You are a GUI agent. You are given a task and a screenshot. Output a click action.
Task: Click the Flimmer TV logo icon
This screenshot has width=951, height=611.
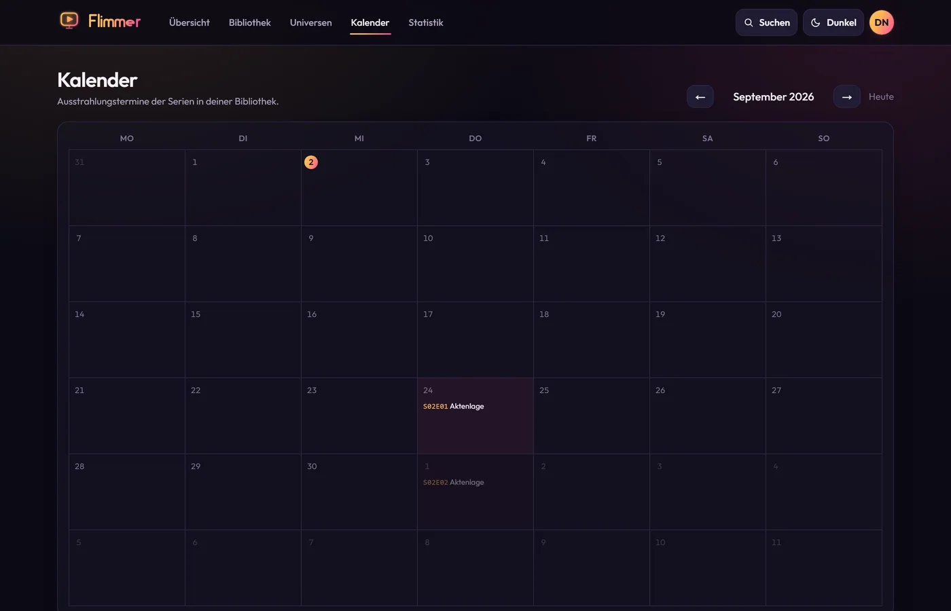[69, 20]
